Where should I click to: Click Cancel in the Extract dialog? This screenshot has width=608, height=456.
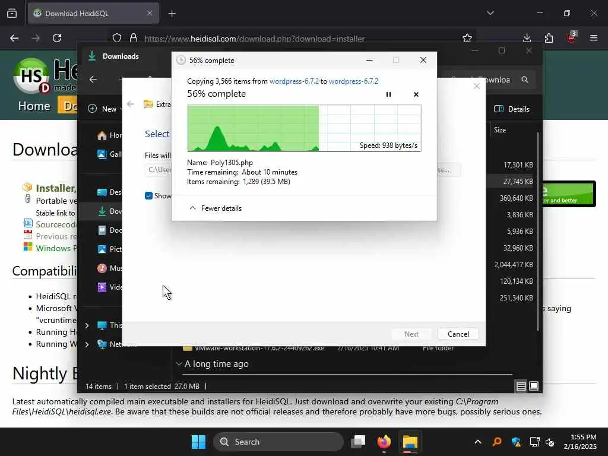458,334
